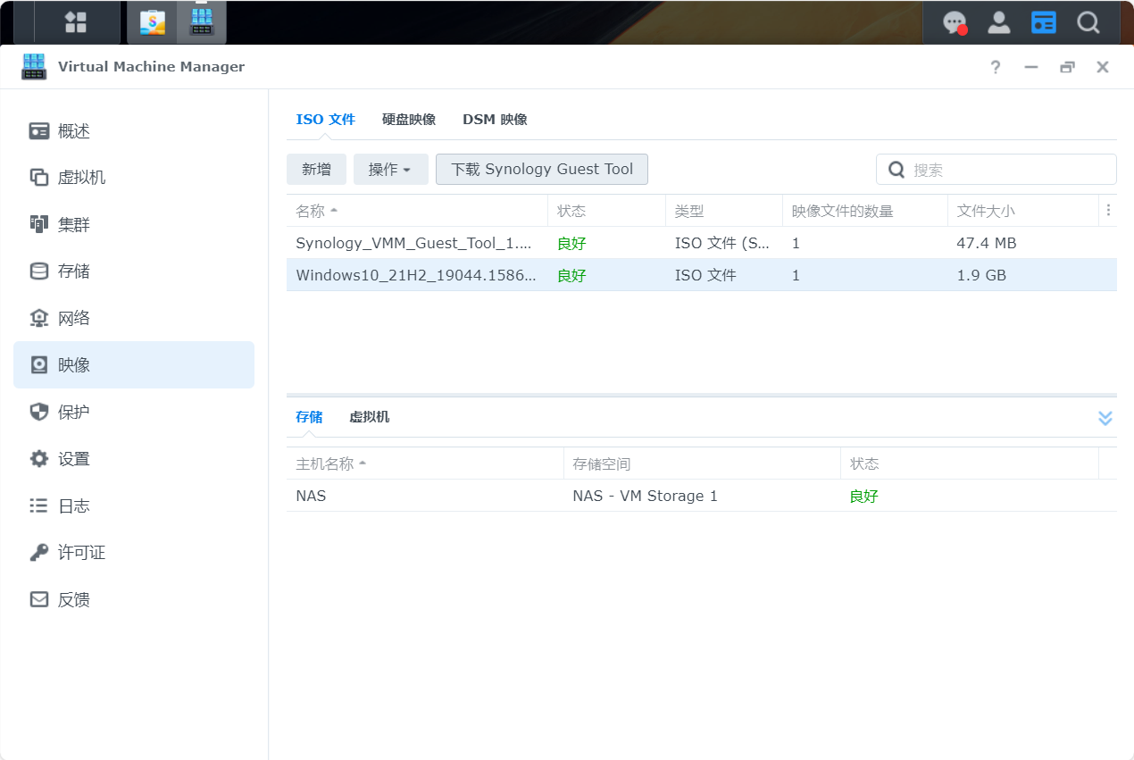Click the 新增 button

tap(316, 170)
